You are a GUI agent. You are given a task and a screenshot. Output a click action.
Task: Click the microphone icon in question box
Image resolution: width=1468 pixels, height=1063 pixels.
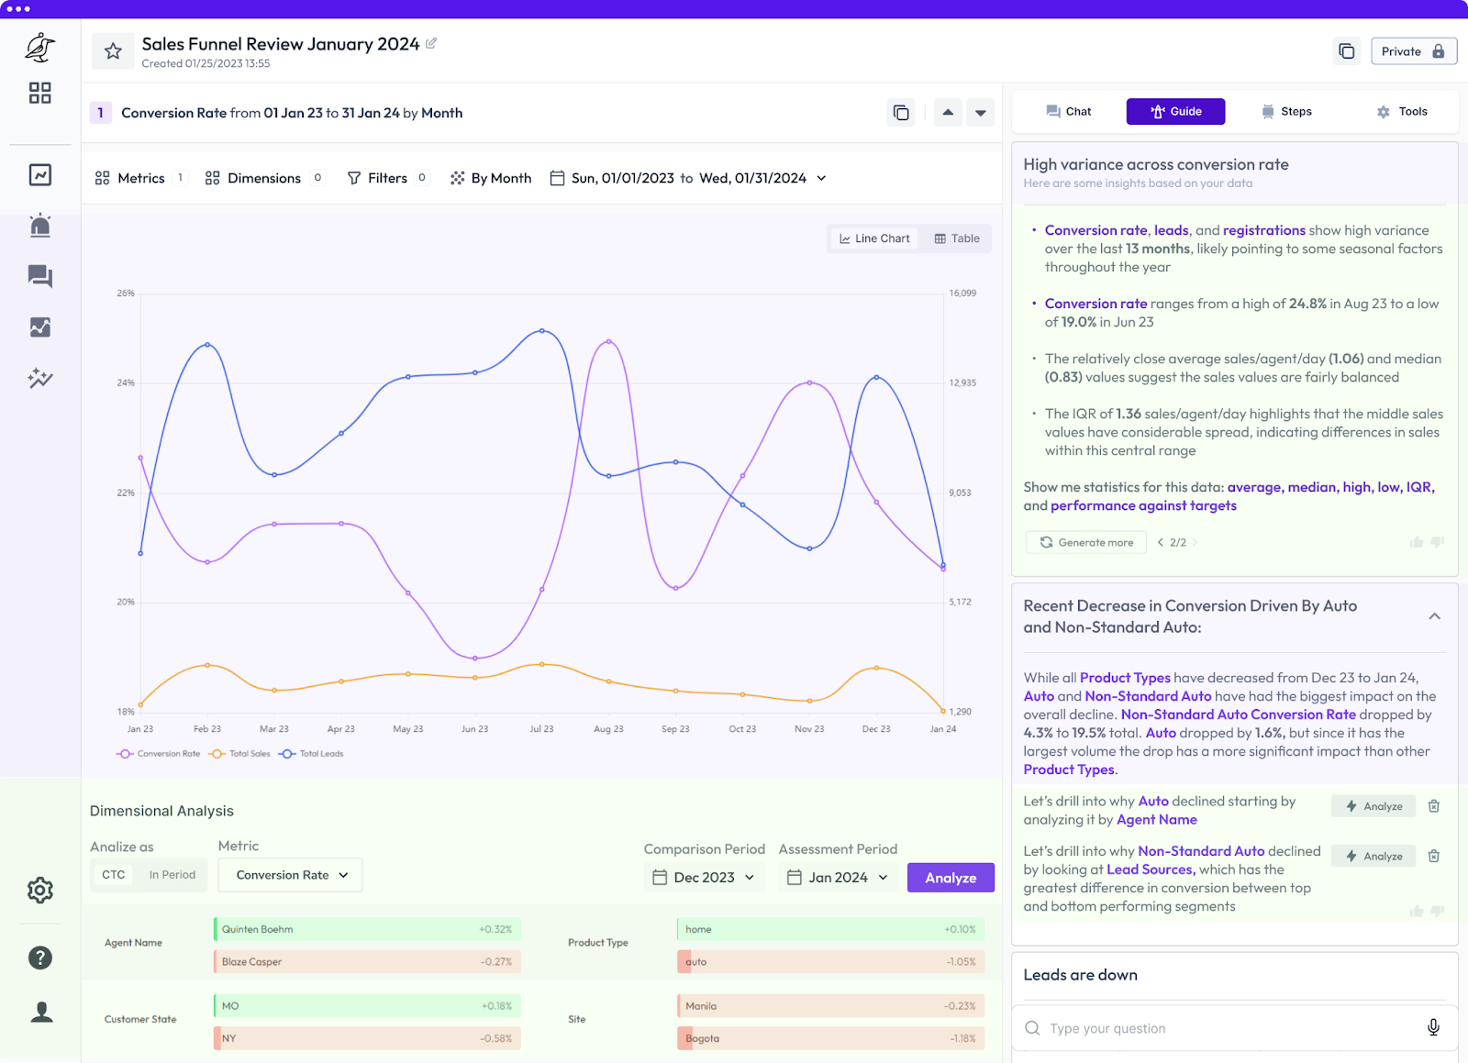1433,1028
